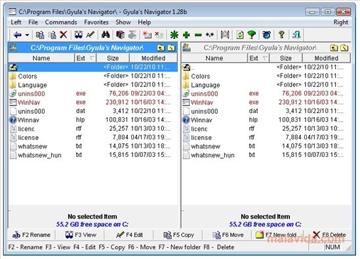Screen dimensions: 360x259
Task: Click the F3 View button
Action: (x=81, y=235)
